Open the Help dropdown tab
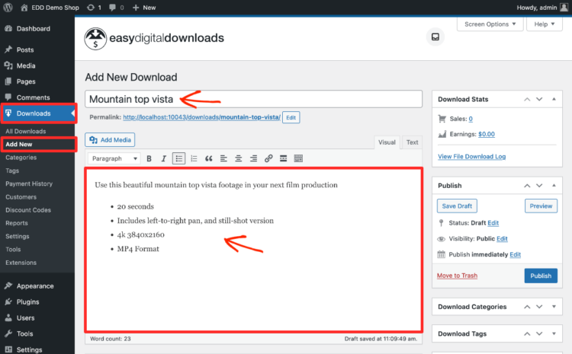This screenshot has height=354, width=572. [x=545, y=24]
